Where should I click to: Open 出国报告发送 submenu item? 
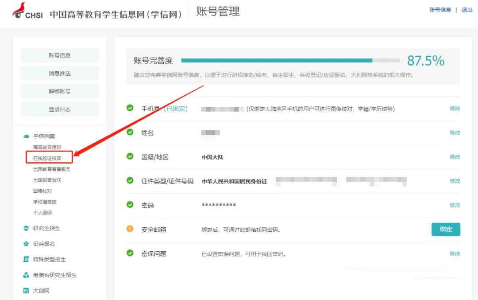click(x=47, y=180)
